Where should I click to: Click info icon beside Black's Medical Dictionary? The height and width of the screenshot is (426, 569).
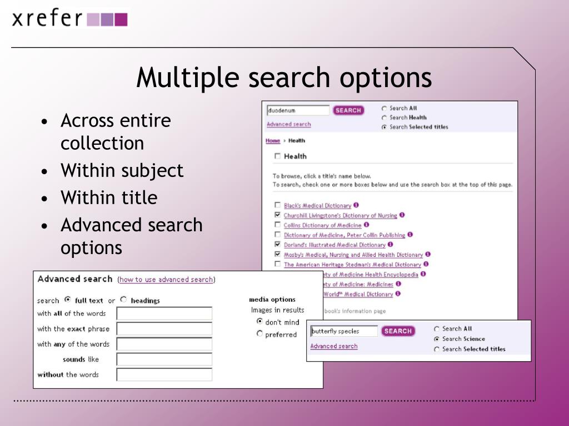[356, 205]
